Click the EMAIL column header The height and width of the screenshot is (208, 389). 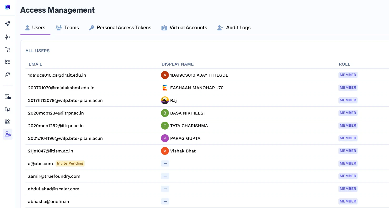tap(36, 64)
